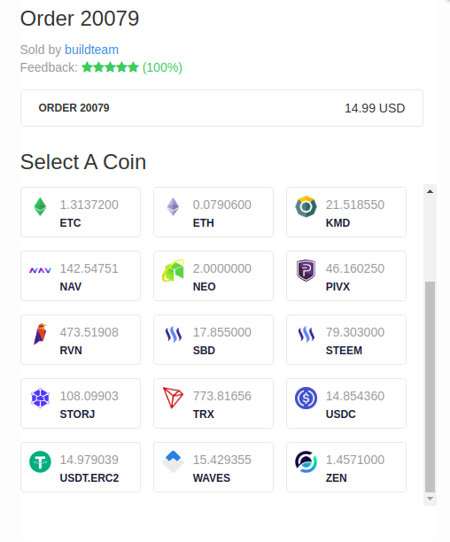Image resolution: width=450 pixels, height=542 pixels.
Task: Click the ETC green diamond icon
Action: click(x=40, y=206)
